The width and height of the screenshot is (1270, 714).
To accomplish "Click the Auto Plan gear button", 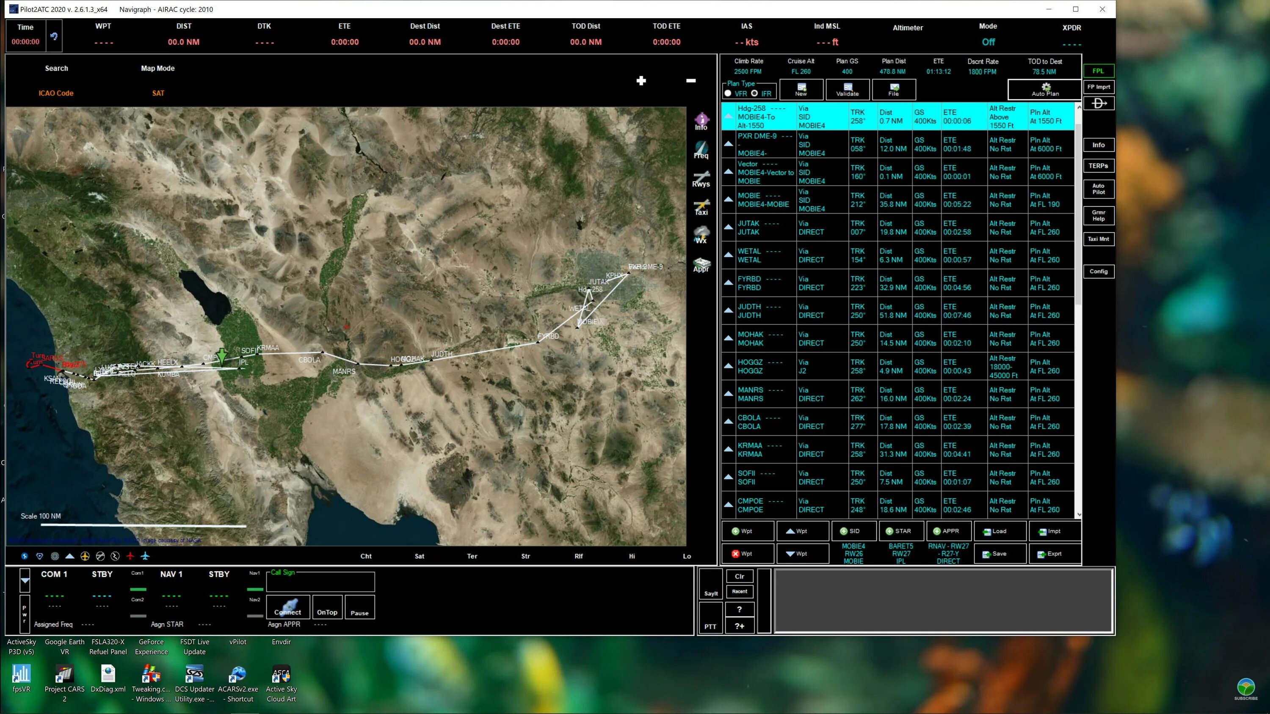I will [x=1045, y=90].
